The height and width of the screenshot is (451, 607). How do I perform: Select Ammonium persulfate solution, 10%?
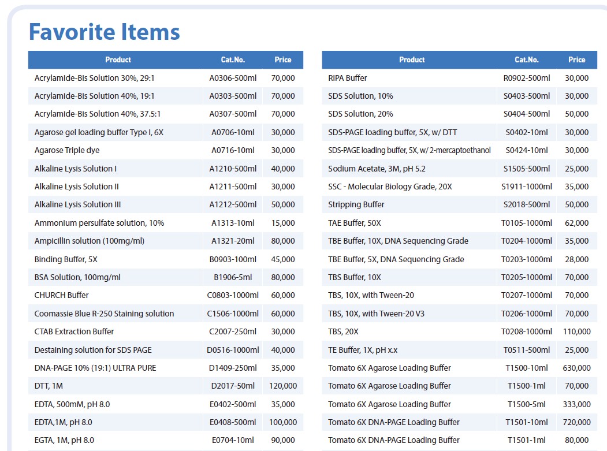(x=99, y=223)
